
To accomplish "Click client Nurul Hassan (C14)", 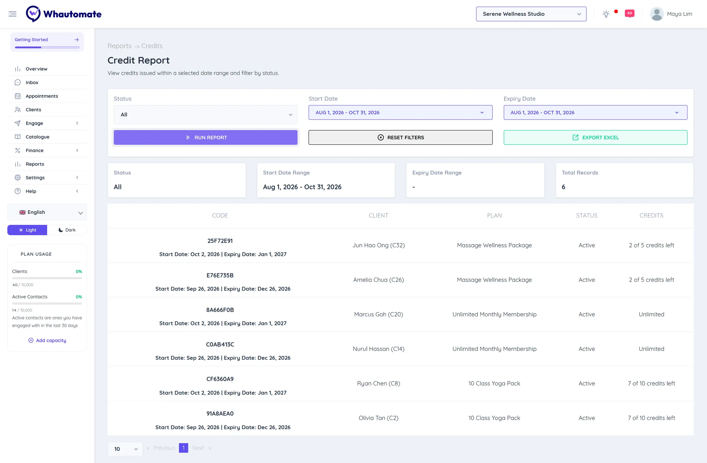I will coord(379,349).
